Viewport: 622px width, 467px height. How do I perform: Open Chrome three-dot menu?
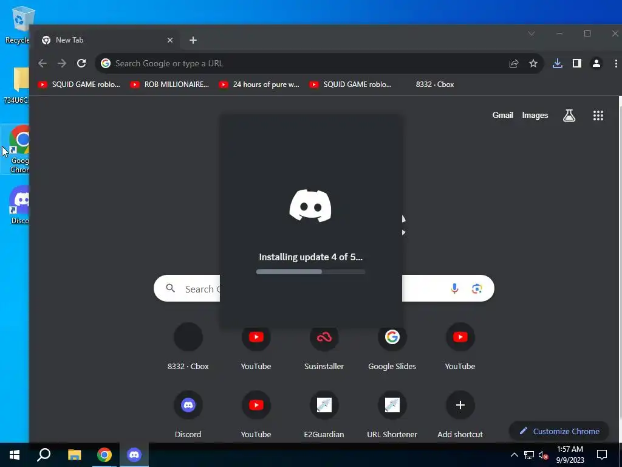pos(616,63)
